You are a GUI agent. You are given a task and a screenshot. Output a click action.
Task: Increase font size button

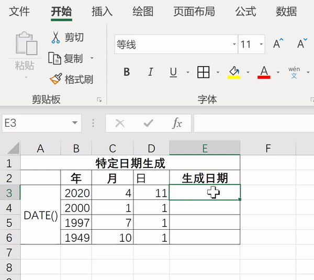tap(278, 43)
